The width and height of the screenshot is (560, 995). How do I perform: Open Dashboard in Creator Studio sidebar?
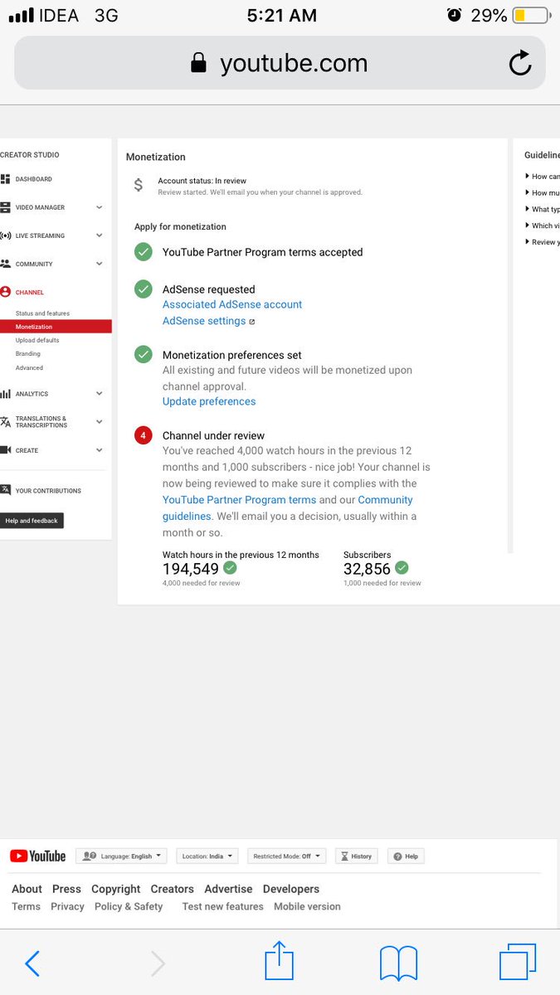[33, 179]
